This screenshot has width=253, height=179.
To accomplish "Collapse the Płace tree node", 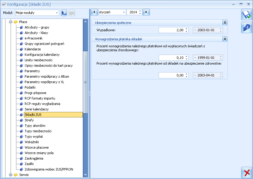I will tap(11, 22).
